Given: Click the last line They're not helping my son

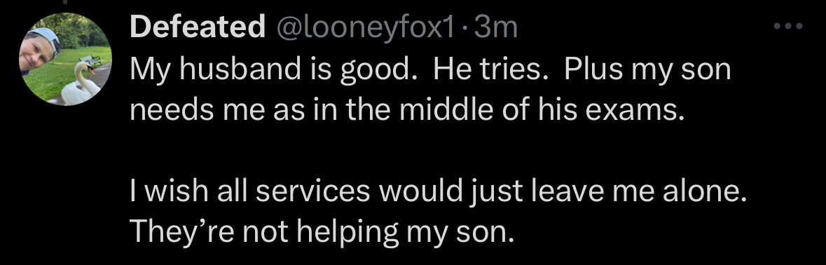Looking at the screenshot, I should point(322,231).
